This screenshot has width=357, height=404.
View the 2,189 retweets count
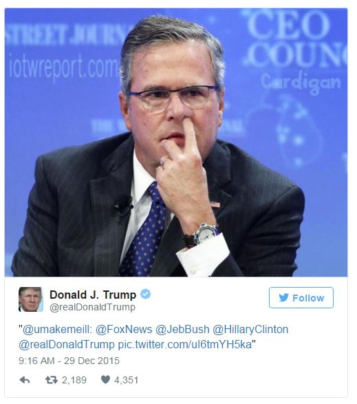[x=74, y=380]
